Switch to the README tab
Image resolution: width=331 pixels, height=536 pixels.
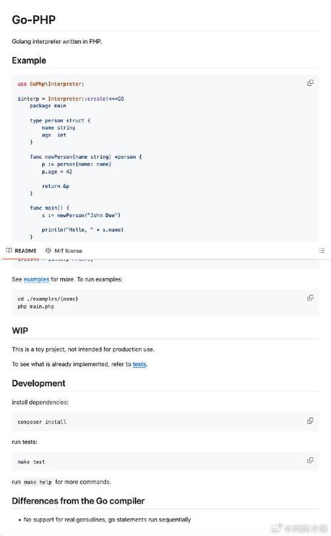pyautogui.click(x=21, y=251)
